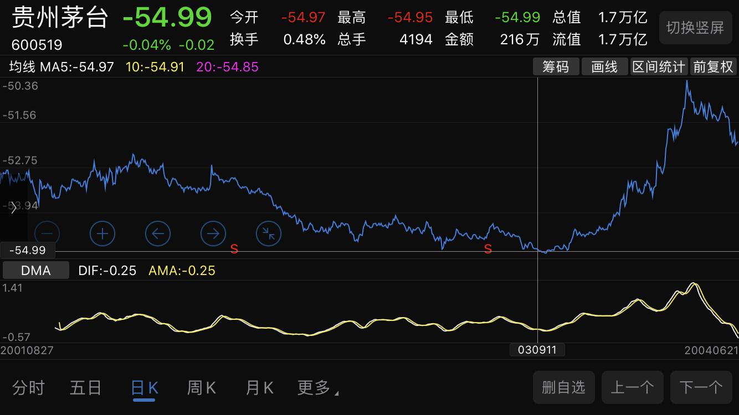The image size is (739, 415).
Task: Open the 筹码 distribution panel
Action: click(x=556, y=66)
